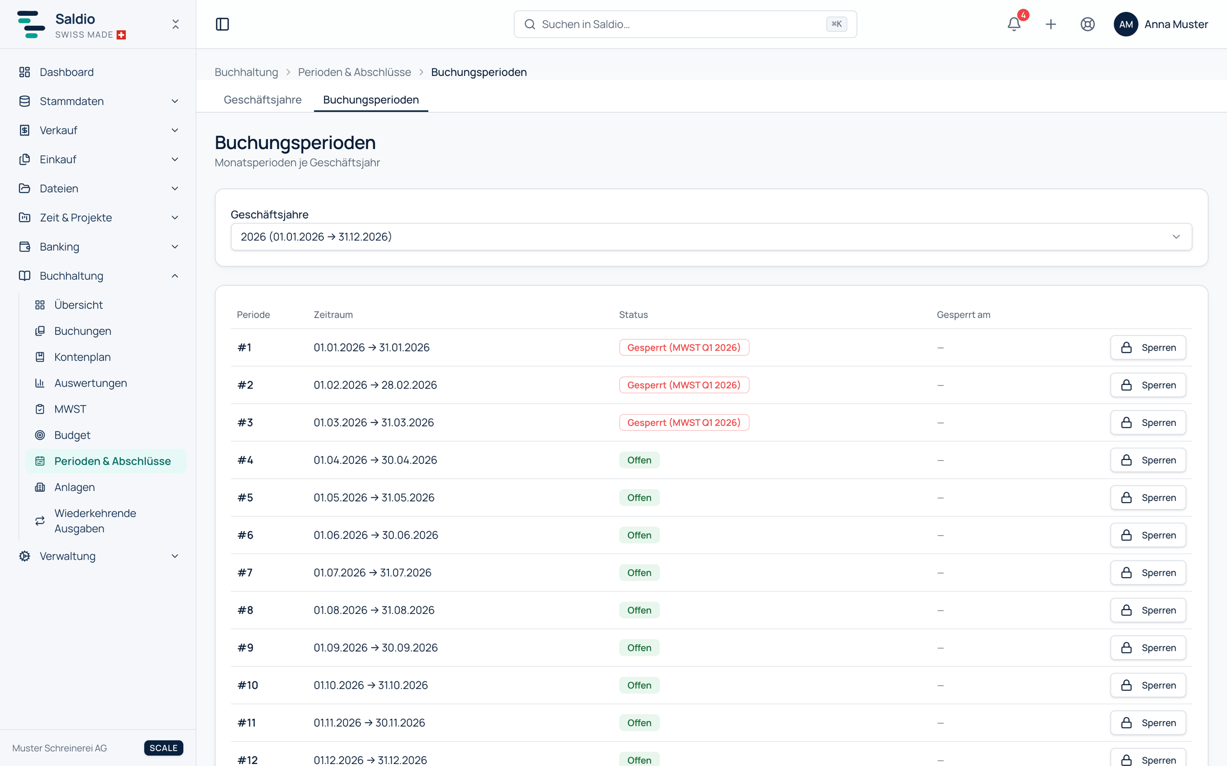Click the AM user avatar
1227x766 pixels.
coord(1126,24)
